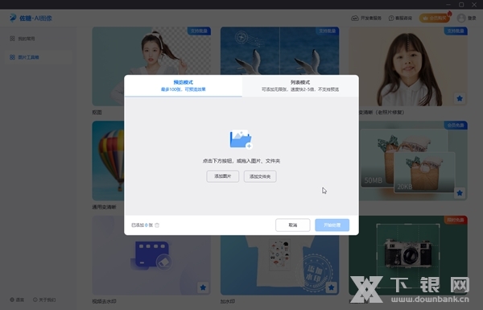The width and height of the screenshot is (483, 310).
Task: Switch to the 列表模式 tab
Action: point(300,85)
